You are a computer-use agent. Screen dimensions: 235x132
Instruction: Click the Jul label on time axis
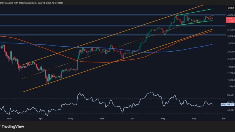click(132, 119)
